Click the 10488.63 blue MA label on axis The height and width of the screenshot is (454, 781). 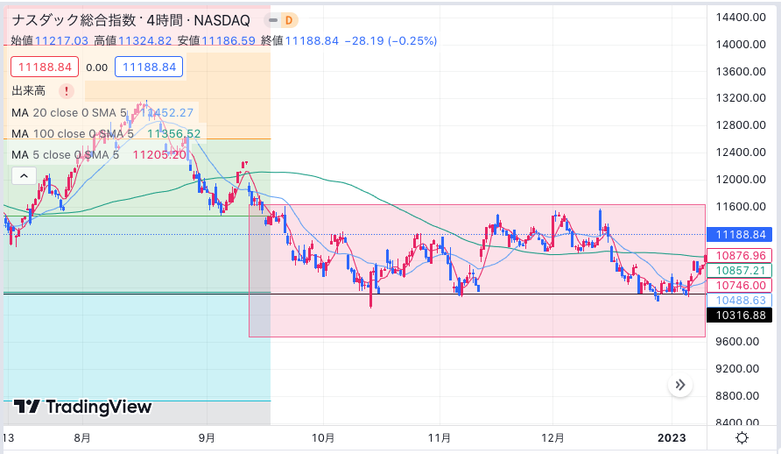tap(740, 301)
